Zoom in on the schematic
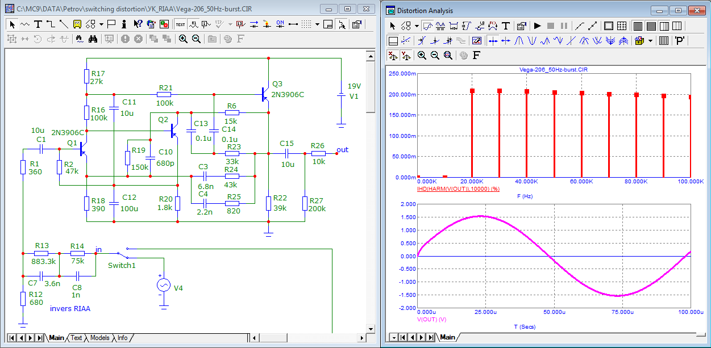 coord(183,39)
